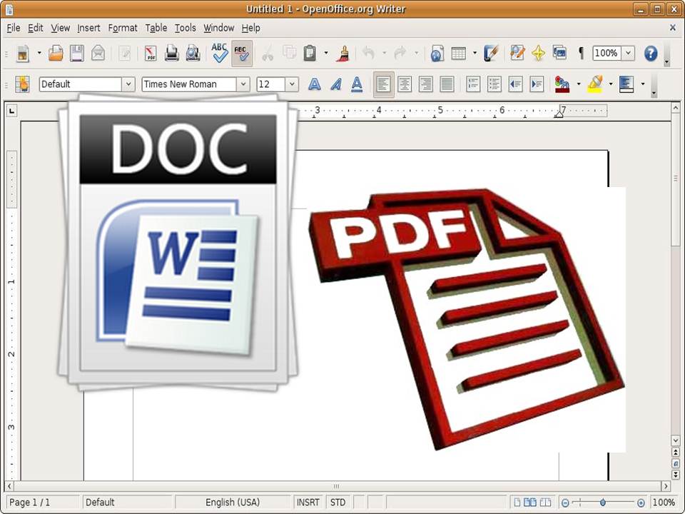Click the Cut scissors icon
Viewport: 685px width, 514px height.
[x=268, y=54]
